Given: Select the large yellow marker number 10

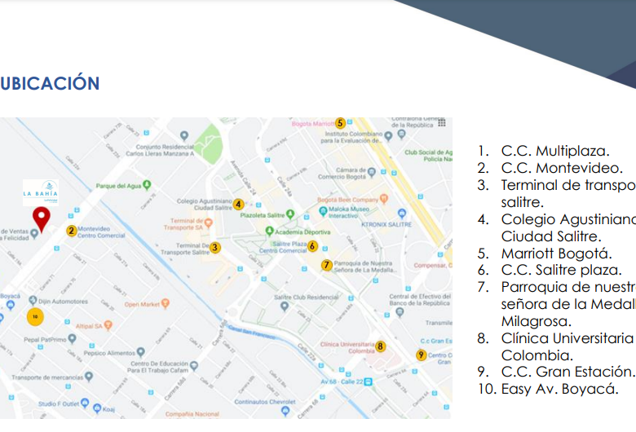Looking at the screenshot, I should (x=35, y=317).
